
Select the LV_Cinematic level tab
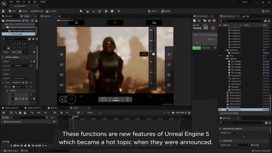click(x=20, y=6)
